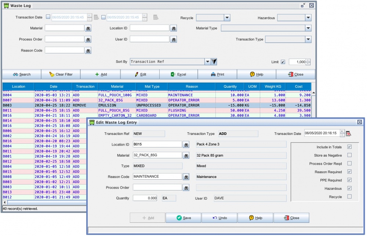Click the User ID lookup binoculars icon
The width and height of the screenshot is (367, 236).
point(173,39)
